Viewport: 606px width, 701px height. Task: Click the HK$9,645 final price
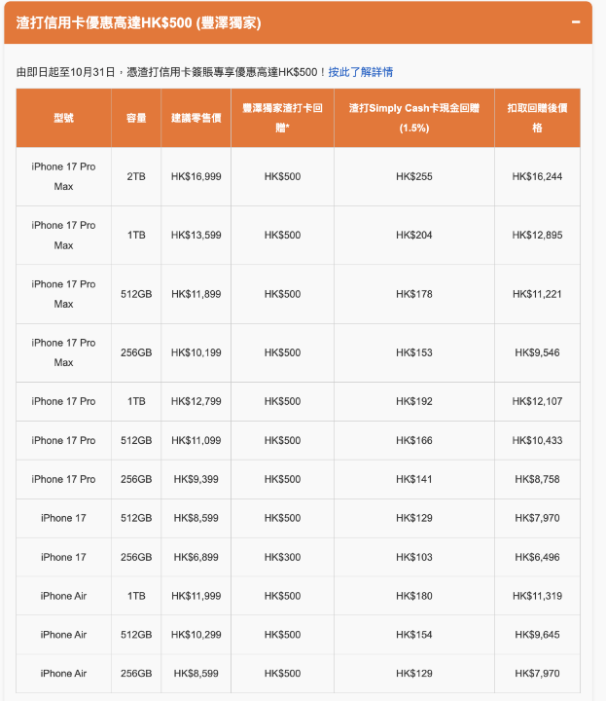click(x=537, y=635)
